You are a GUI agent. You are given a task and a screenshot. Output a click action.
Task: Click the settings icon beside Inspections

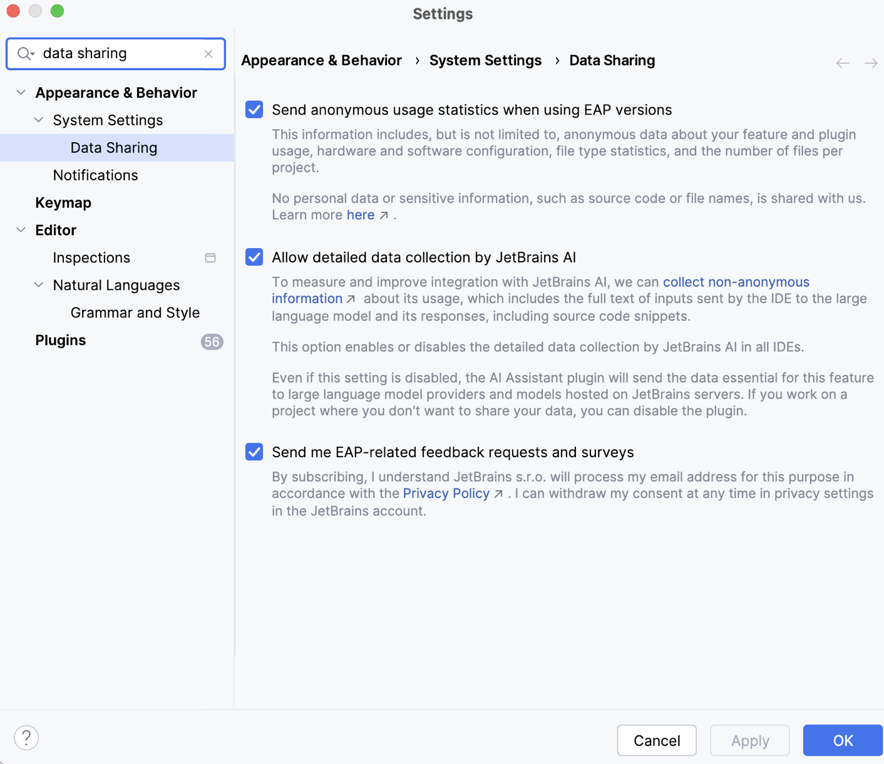(210, 257)
